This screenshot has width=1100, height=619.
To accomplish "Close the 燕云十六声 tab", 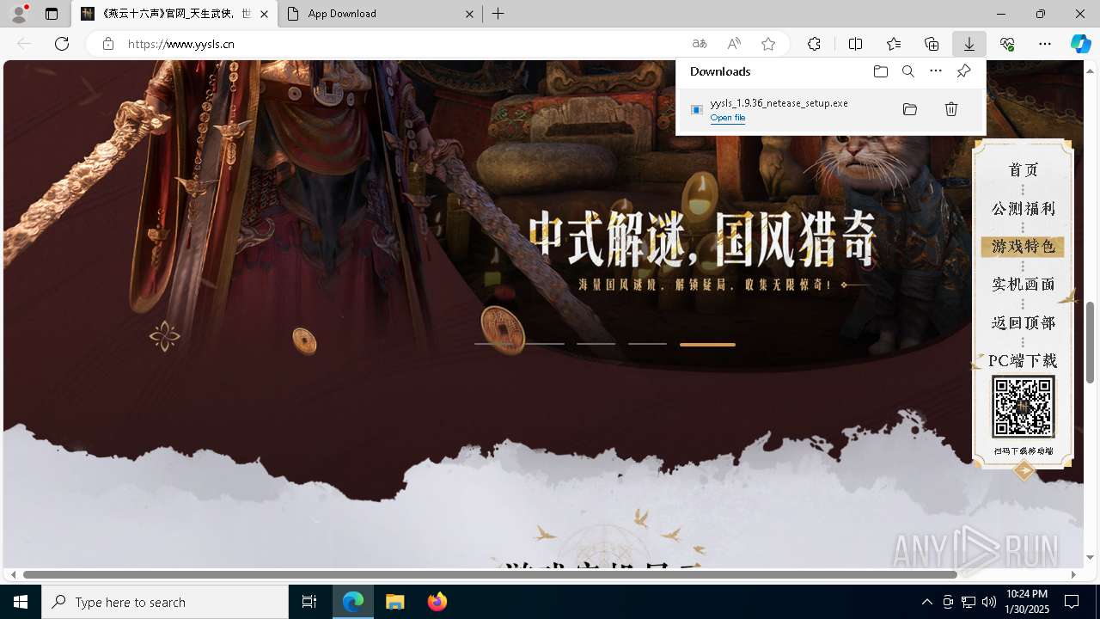I will coord(264,14).
